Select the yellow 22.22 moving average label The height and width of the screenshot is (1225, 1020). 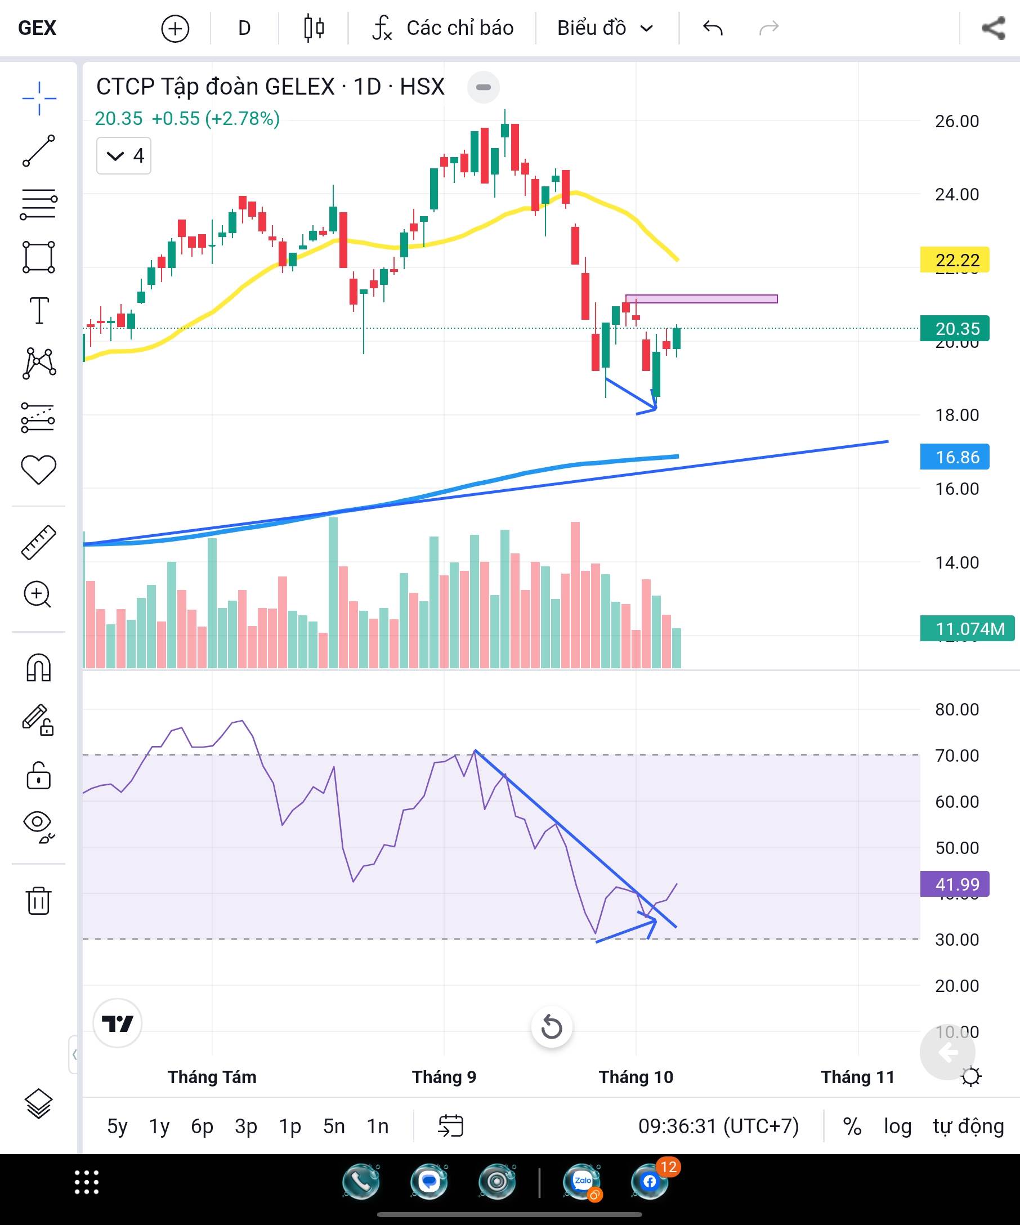tap(955, 260)
